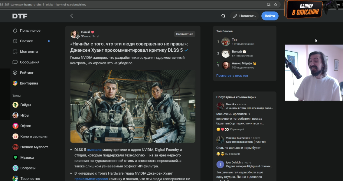Open Рейтинг compass icon item

(x=27, y=73)
